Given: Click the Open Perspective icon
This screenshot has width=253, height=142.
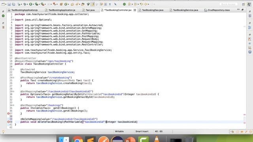Looking at the screenshot, I should click(244, 4).
